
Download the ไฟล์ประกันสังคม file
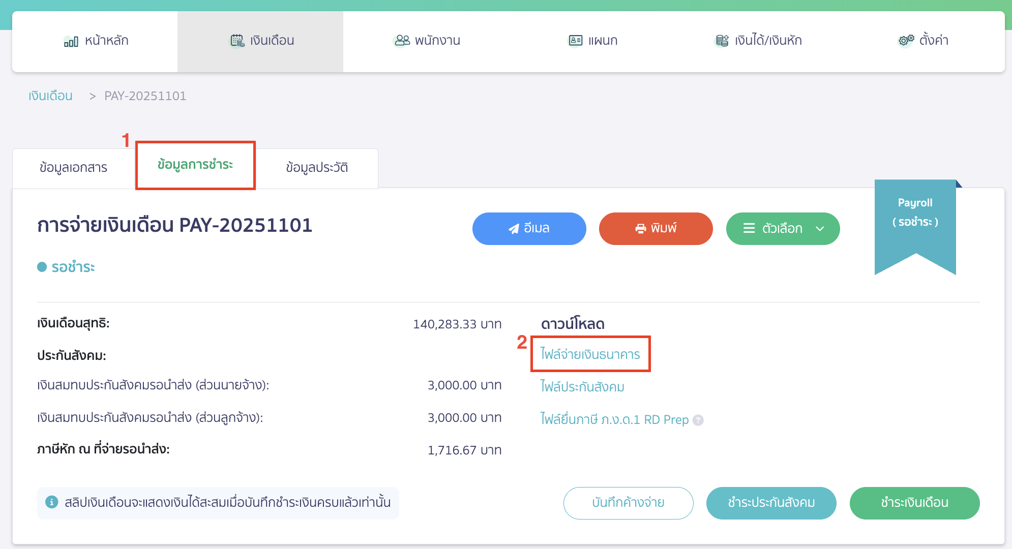[x=582, y=387]
